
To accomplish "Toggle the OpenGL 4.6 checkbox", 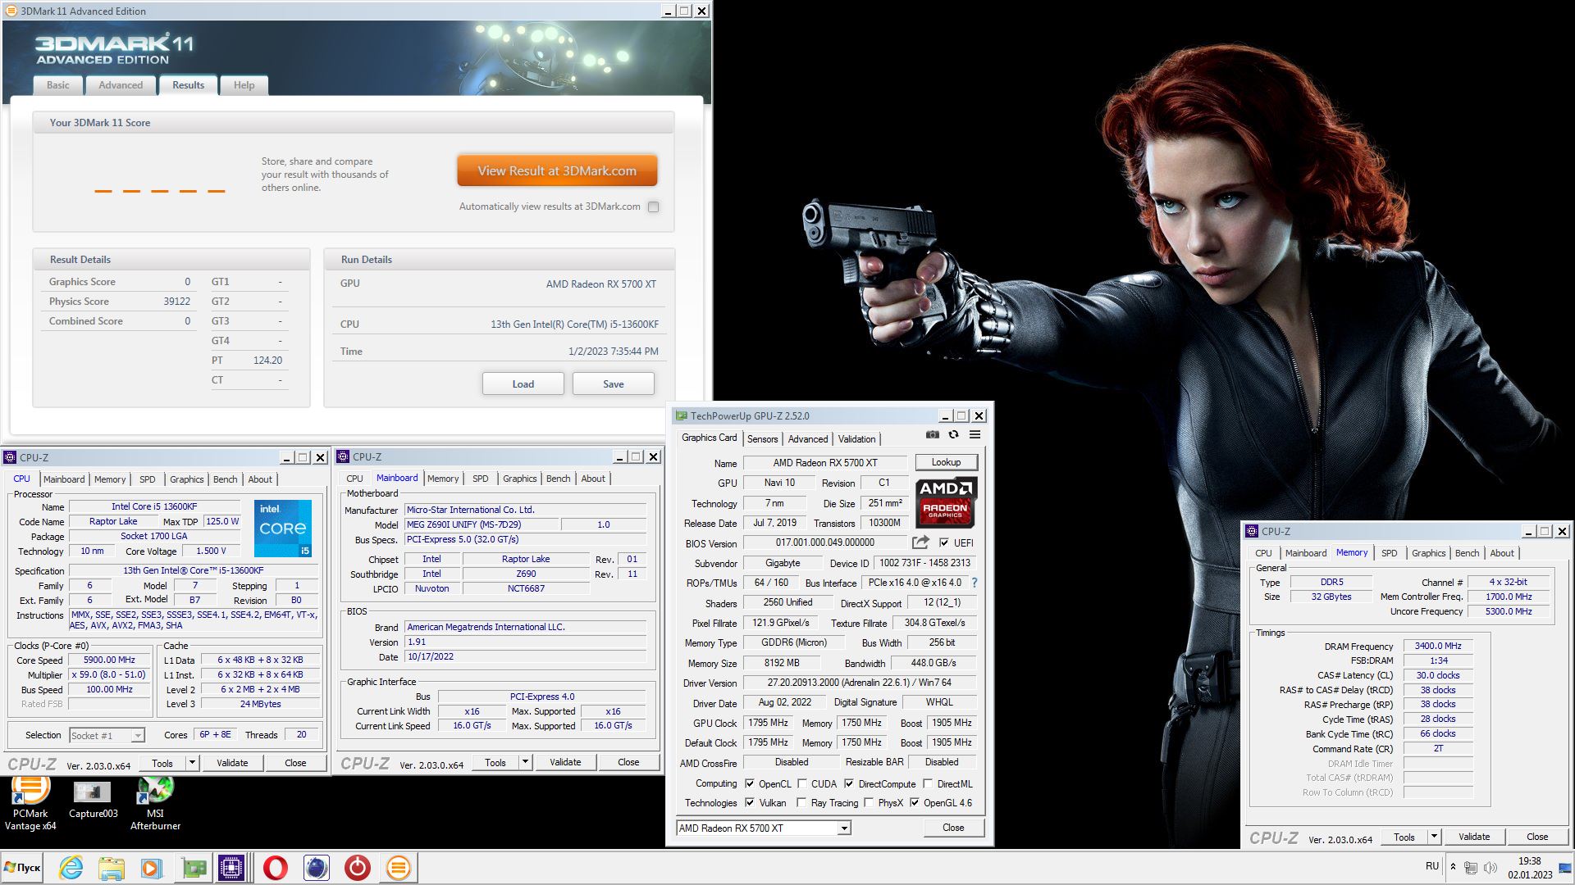I will coord(915,803).
